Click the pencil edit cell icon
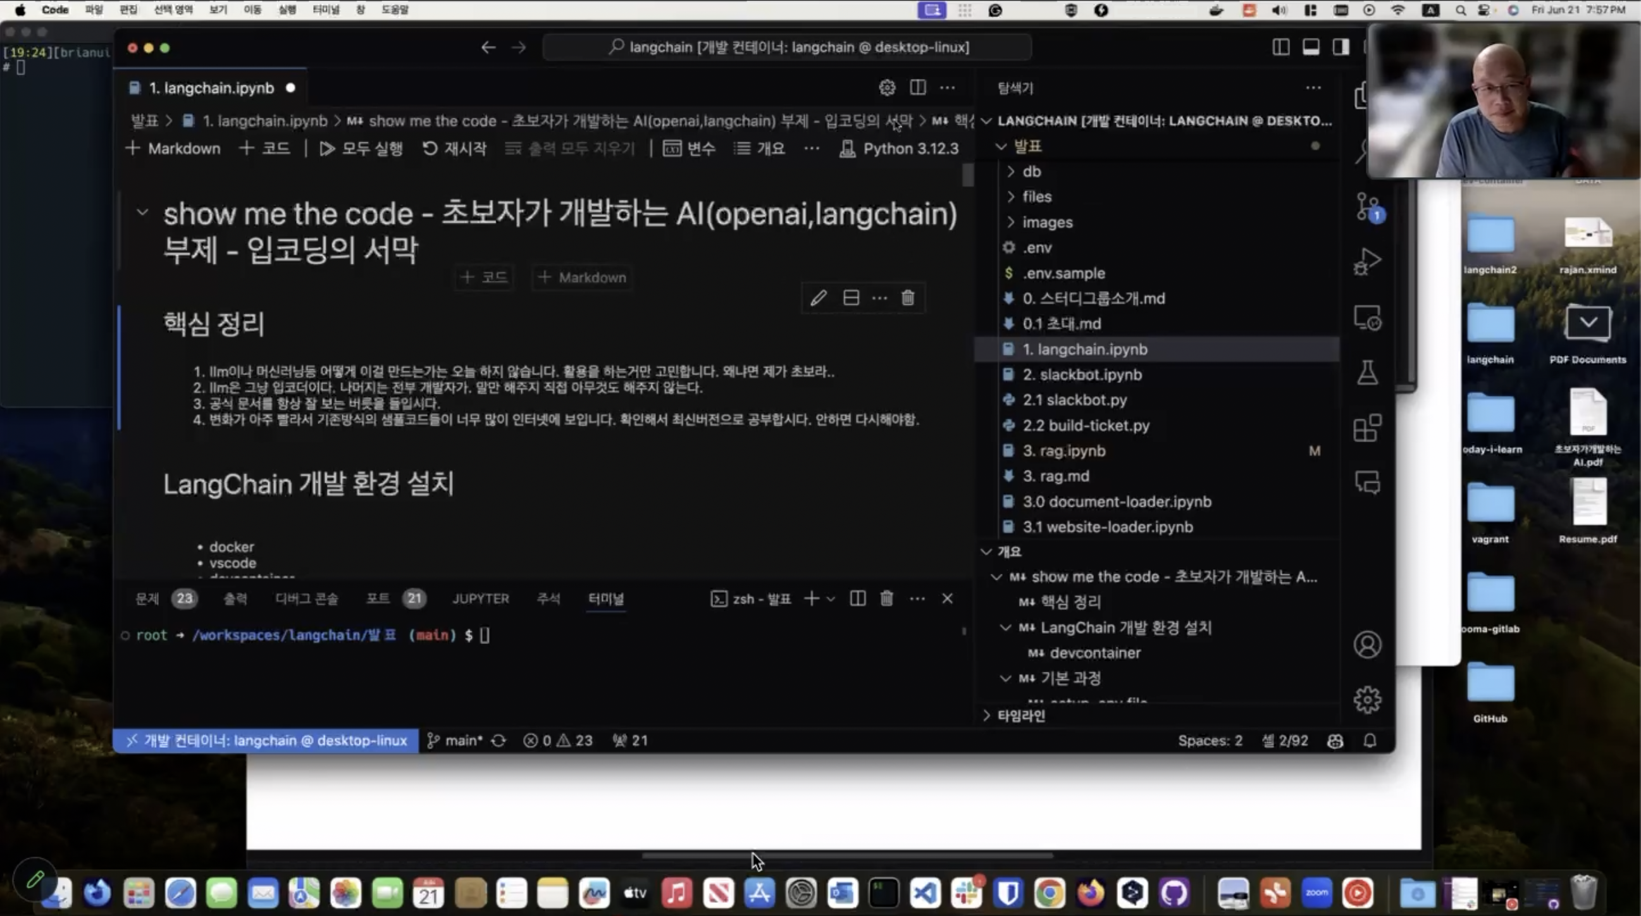1641x916 pixels. [x=818, y=297]
